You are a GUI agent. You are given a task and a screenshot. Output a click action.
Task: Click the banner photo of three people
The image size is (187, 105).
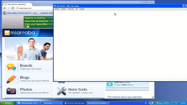click(x=29, y=49)
